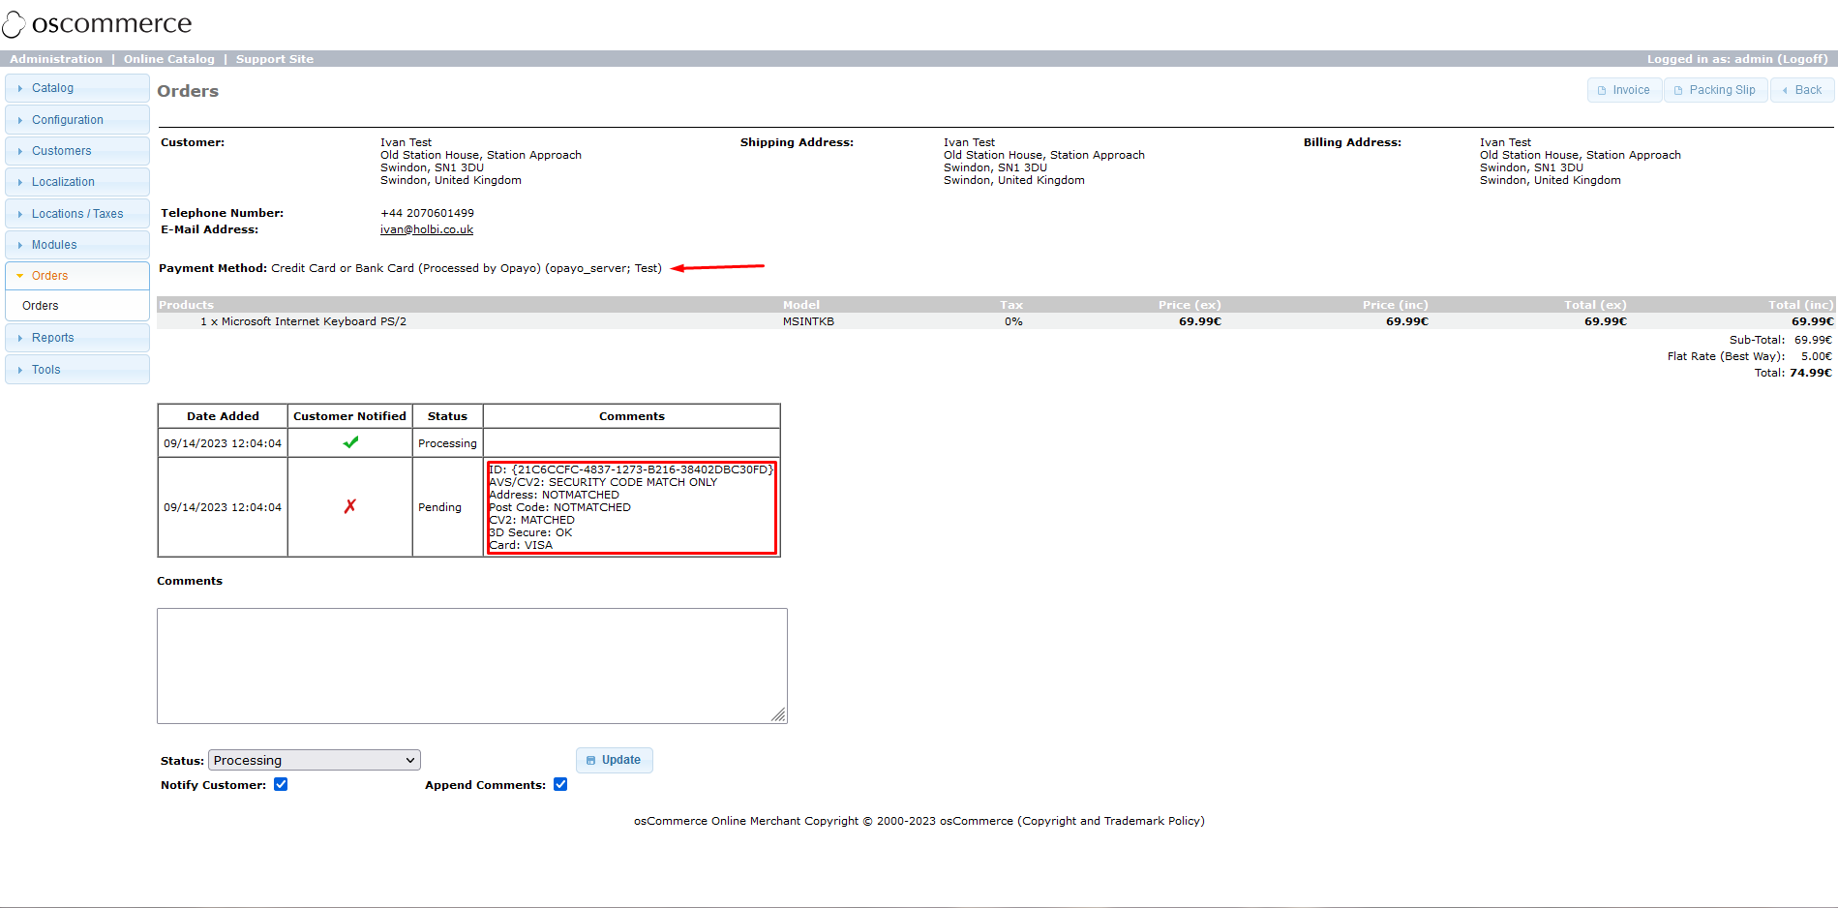Image resolution: width=1838 pixels, height=908 pixels.
Task: Expand the Configuration sidebar section
Action: pos(67,120)
